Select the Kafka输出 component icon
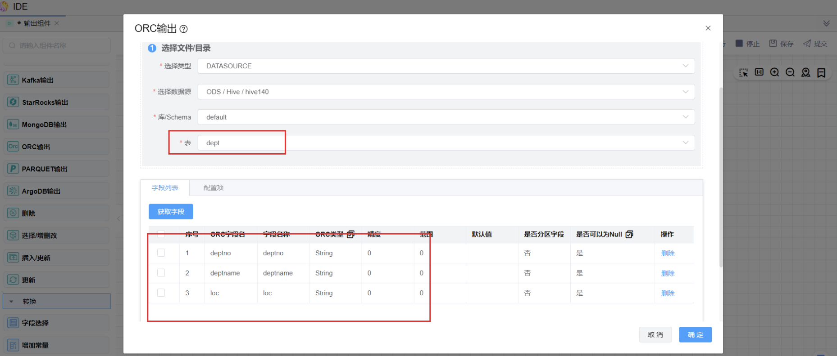The height and width of the screenshot is (356, 837). click(13, 80)
